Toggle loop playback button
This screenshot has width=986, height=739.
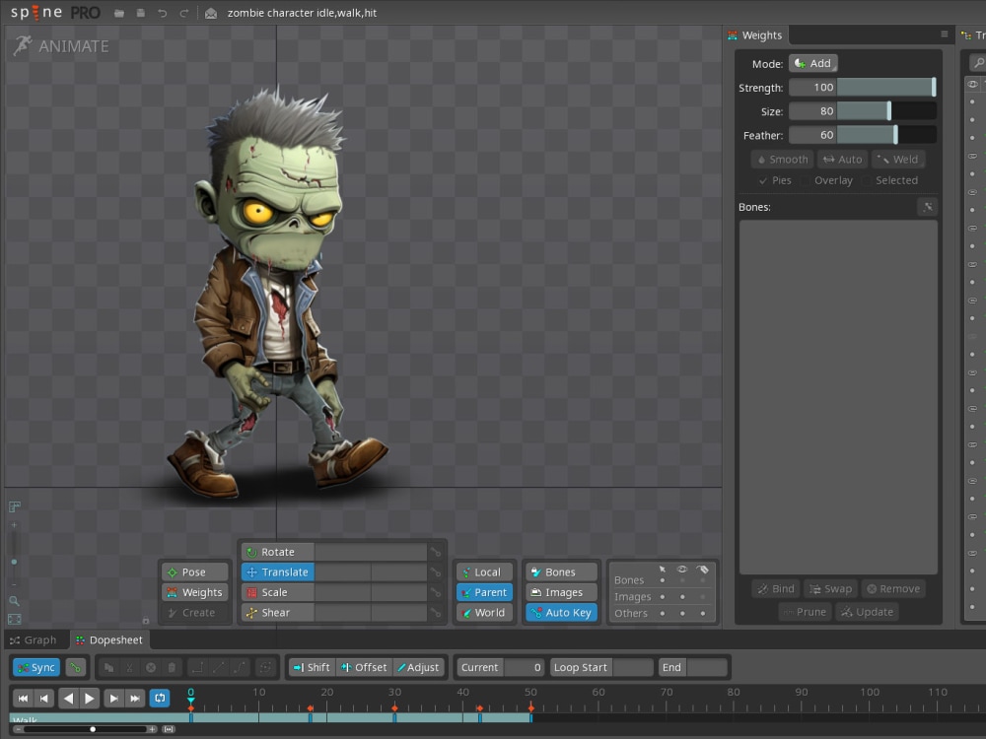tap(160, 699)
